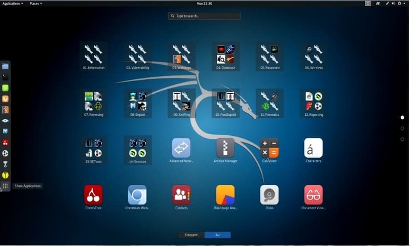Launch Advanced Network configuration app
The height and width of the screenshot is (246, 410).
[x=181, y=150]
